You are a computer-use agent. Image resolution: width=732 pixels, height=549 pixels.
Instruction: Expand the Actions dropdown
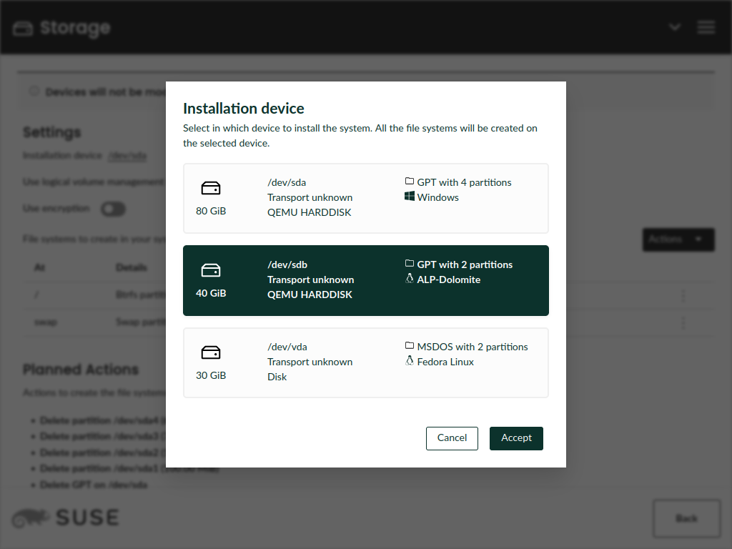point(678,239)
